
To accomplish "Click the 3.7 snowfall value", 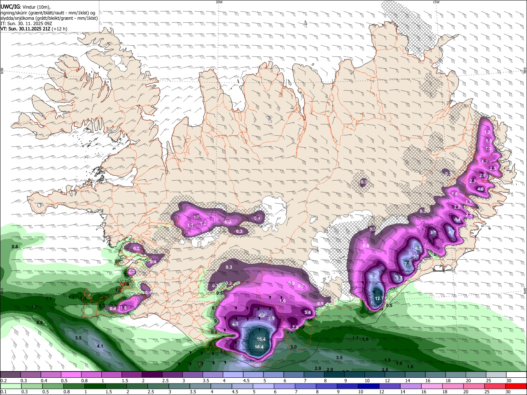I will coord(399,278).
